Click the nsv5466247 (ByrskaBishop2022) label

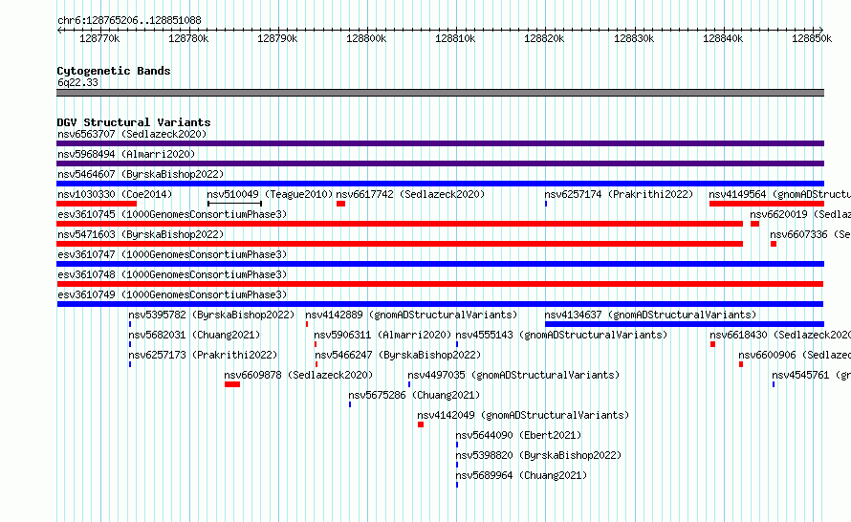[398, 355]
